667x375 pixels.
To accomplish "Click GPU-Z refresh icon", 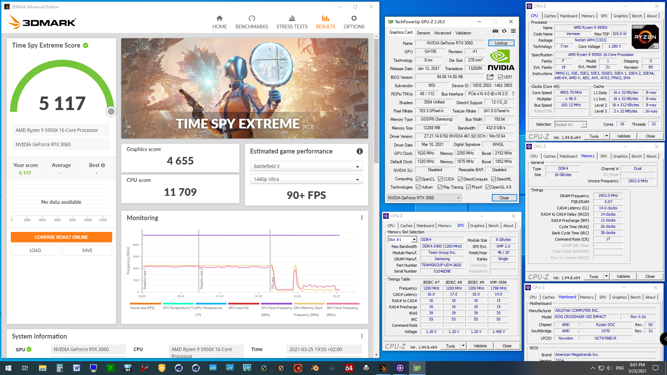I will point(504,31).
